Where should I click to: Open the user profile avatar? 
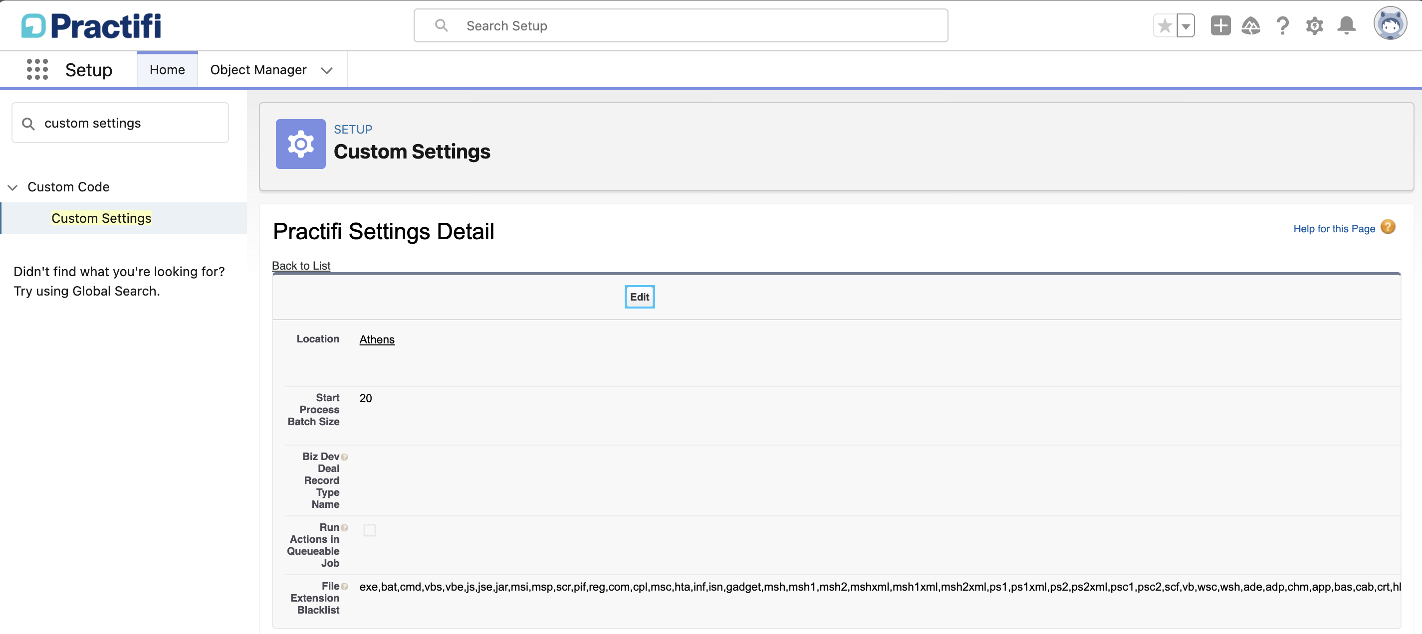1390,24
